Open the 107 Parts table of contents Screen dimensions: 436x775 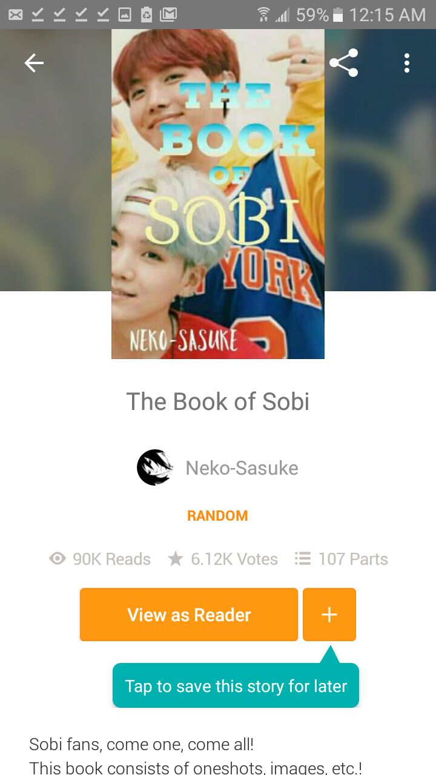[x=353, y=559]
